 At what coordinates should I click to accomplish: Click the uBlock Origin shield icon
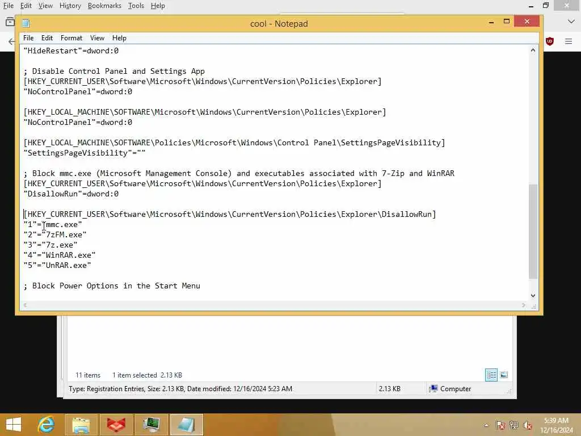click(549, 41)
